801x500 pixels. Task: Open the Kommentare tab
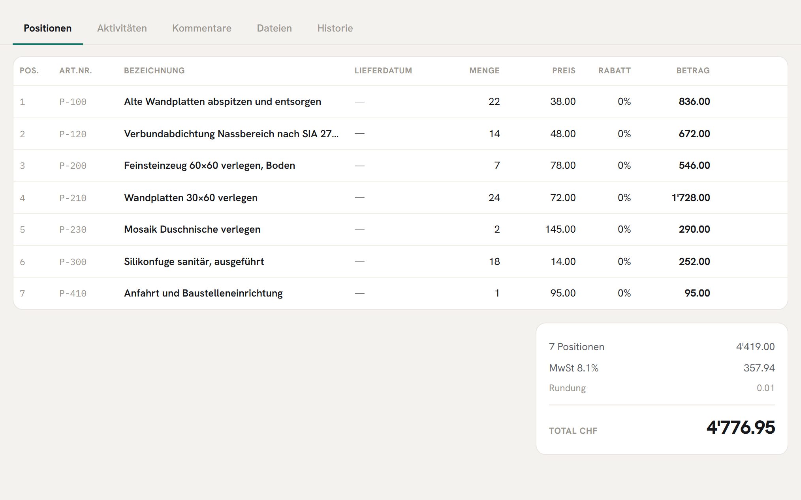click(x=202, y=28)
